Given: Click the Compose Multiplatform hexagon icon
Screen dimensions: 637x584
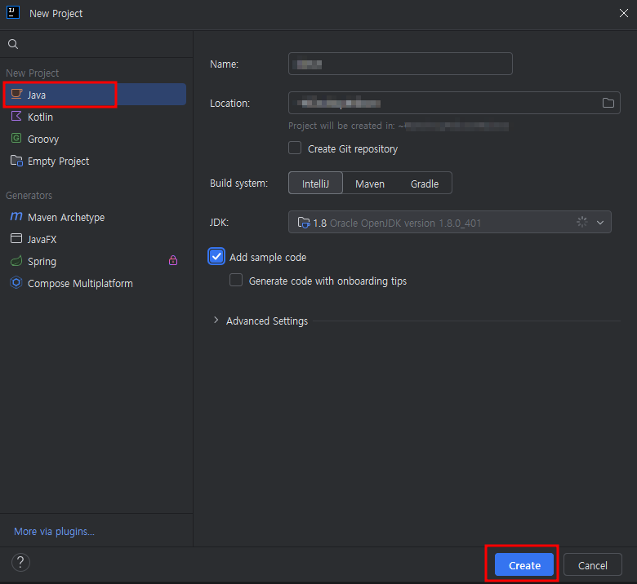Looking at the screenshot, I should (16, 282).
